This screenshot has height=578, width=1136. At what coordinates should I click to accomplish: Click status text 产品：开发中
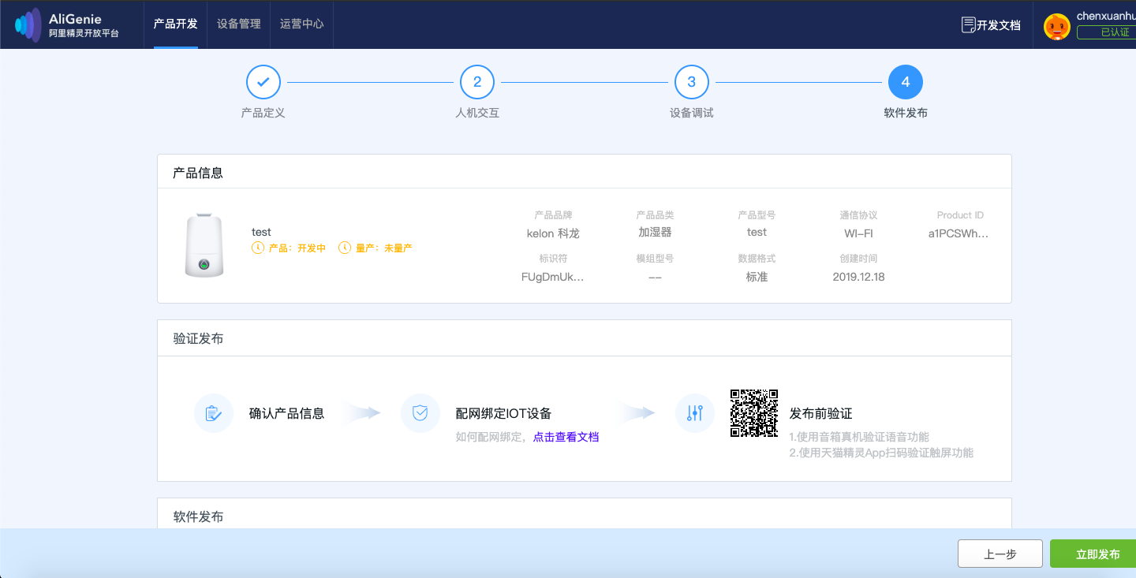297,248
